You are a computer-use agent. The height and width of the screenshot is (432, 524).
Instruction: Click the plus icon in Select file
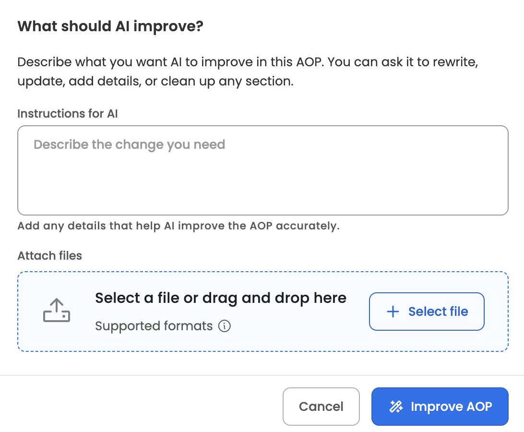click(393, 312)
